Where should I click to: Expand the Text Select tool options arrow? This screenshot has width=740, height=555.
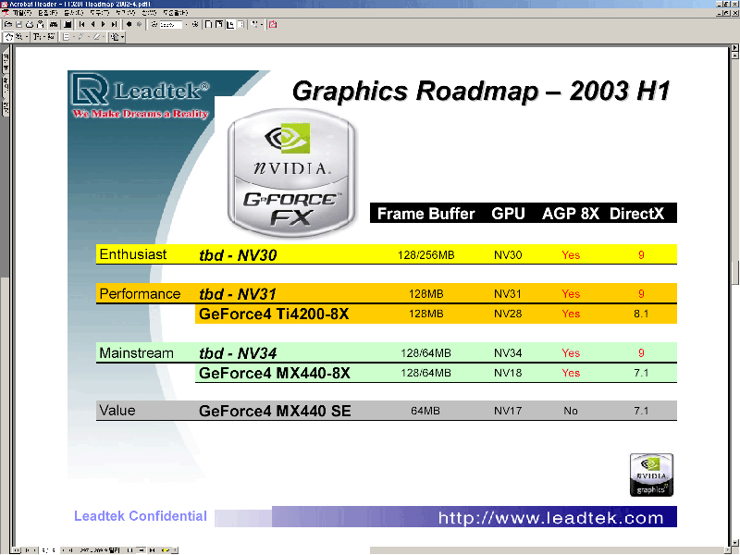click(44, 37)
